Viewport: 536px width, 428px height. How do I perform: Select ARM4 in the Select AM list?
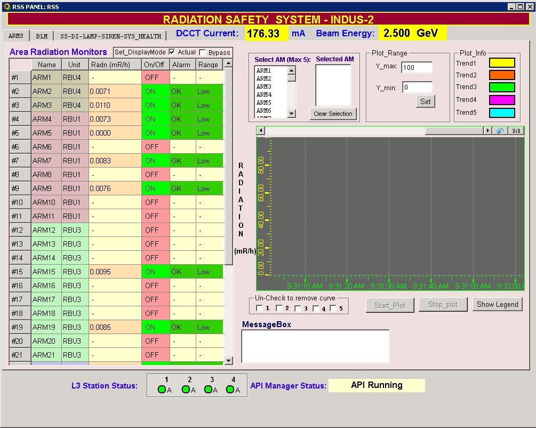pyautogui.click(x=264, y=94)
